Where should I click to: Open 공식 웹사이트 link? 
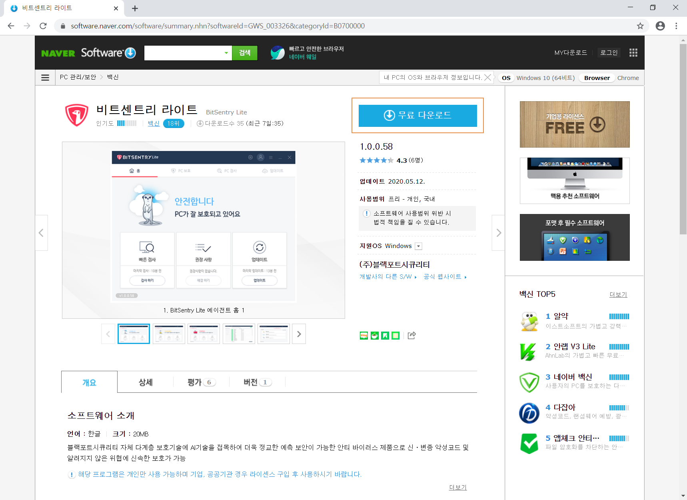click(445, 277)
